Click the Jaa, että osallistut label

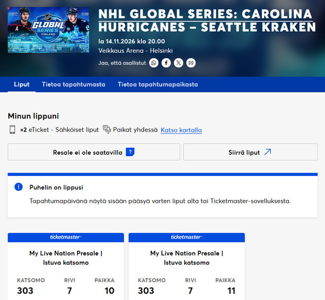tap(122, 63)
